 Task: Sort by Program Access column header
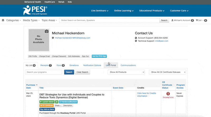[x=181, y=87]
